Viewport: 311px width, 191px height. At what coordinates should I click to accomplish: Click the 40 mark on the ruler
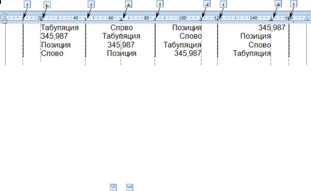click(x=76, y=18)
